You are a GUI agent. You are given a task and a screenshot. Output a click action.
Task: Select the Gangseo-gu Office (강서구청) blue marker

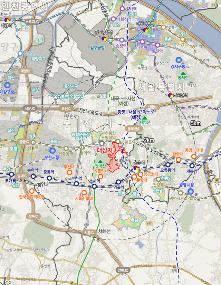click(179, 60)
